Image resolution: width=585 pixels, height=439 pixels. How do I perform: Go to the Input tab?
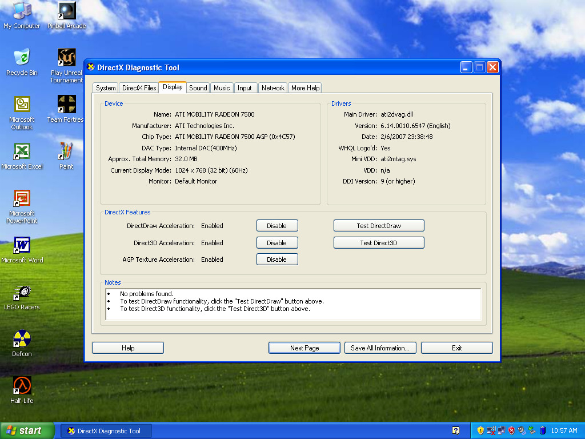[x=245, y=87]
